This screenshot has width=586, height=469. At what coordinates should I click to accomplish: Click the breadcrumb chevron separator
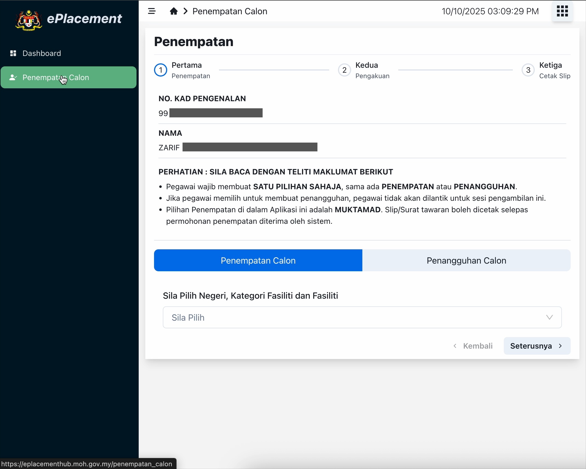pyautogui.click(x=186, y=11)
